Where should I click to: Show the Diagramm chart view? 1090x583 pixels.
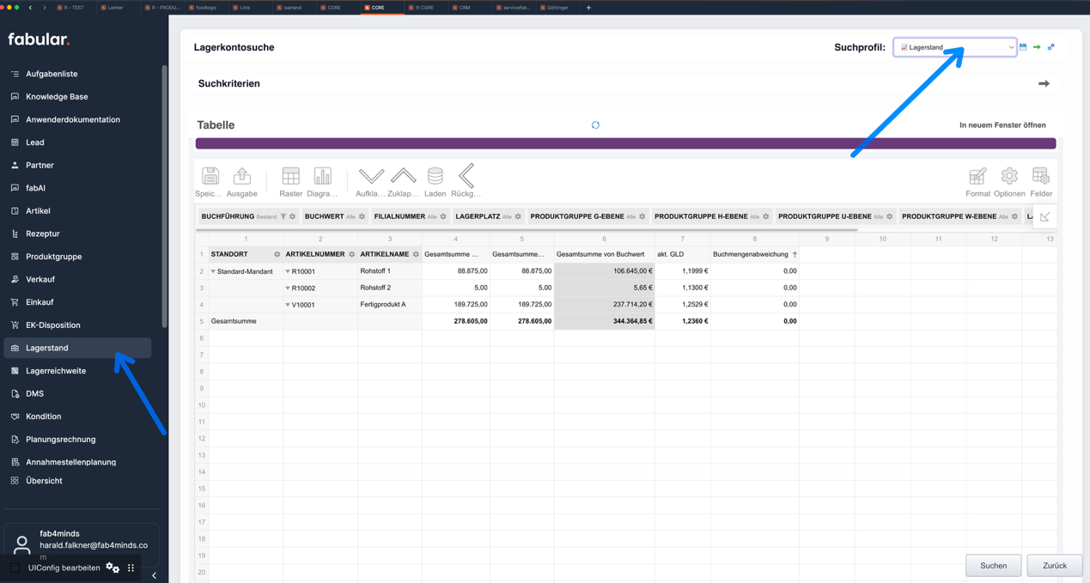tap(323, 177)
